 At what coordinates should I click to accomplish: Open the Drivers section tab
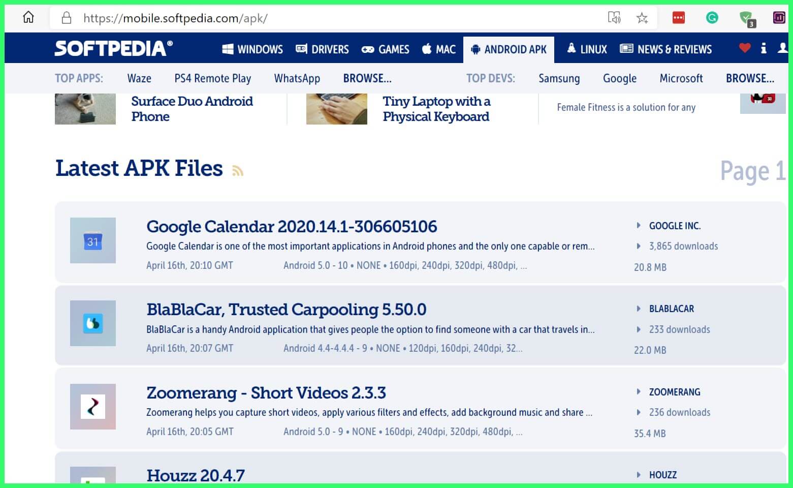coord(322,49)
